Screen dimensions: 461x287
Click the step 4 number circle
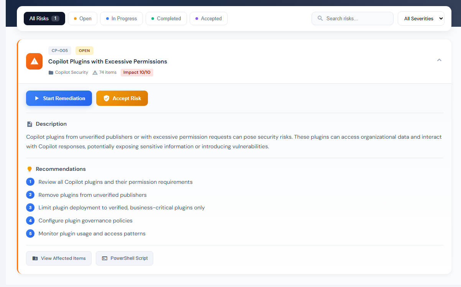click(30, 221)
